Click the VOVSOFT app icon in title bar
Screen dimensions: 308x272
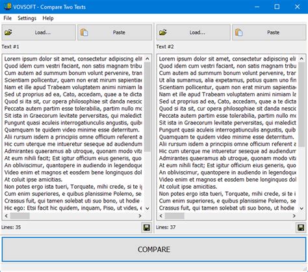(x=8, y=7)
